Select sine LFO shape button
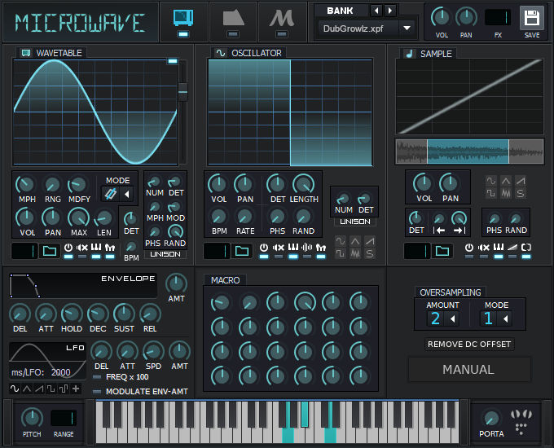Image resolution: width=554 pixels, height=448 pixels. click(15, 389)
